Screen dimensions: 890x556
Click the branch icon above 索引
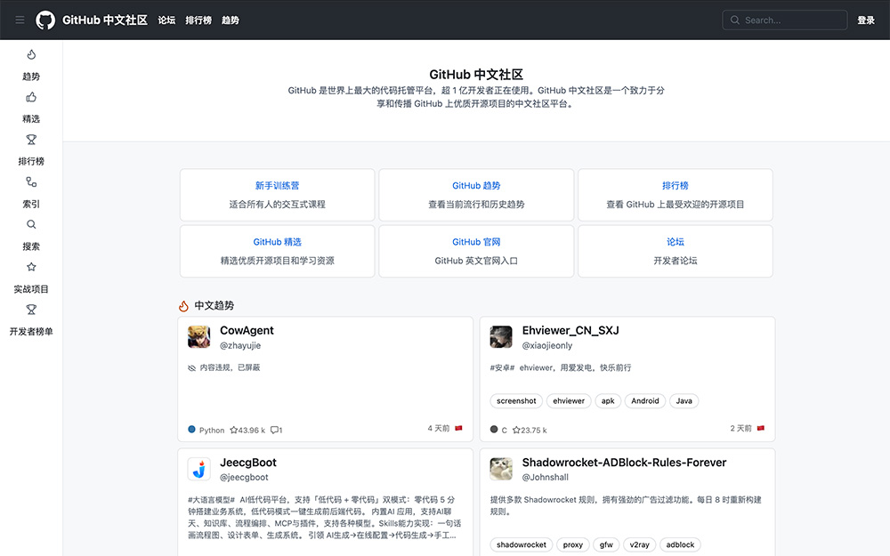click(x=31, y=182)
